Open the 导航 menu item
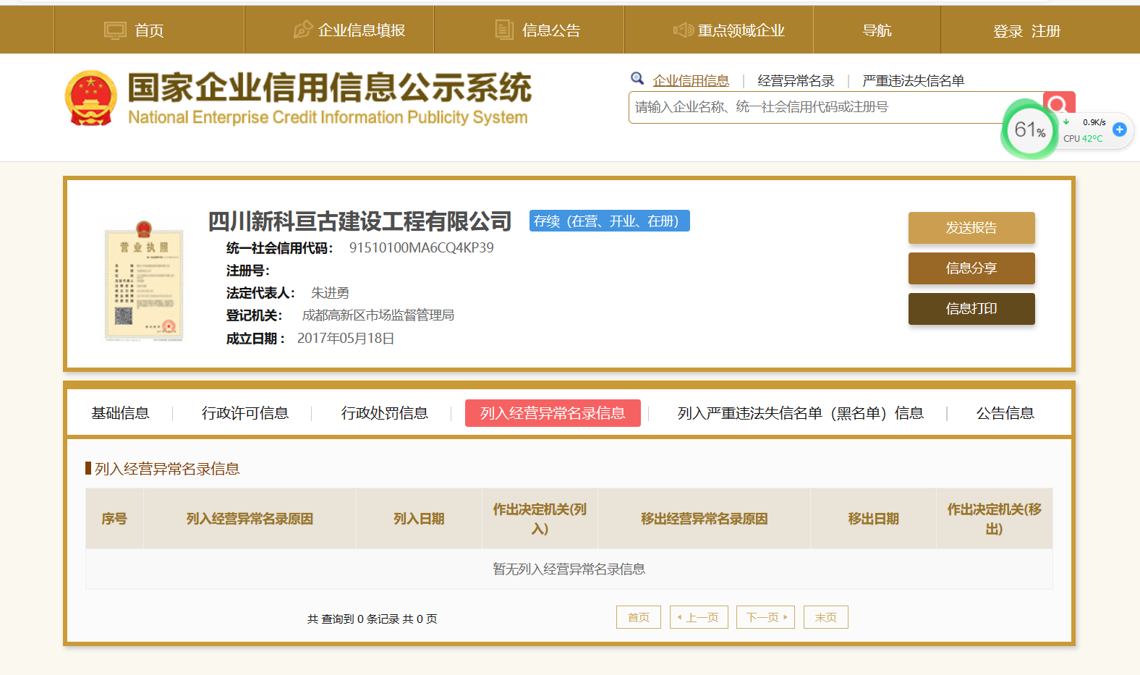Screen dimensions: 1140x675 pos(877,30)
